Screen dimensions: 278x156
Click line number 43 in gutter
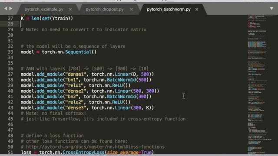point(10,108)
